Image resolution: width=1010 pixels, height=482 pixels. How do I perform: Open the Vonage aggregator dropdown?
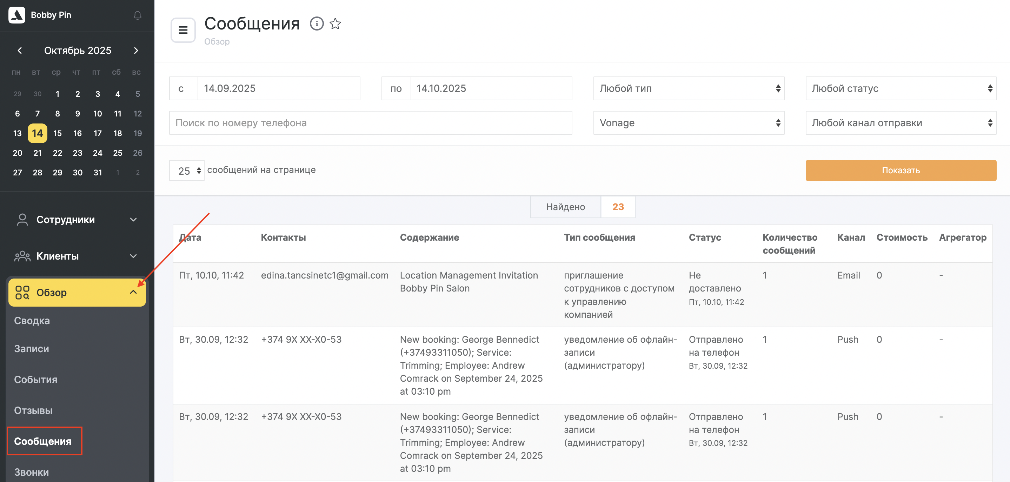click(689, 123)
